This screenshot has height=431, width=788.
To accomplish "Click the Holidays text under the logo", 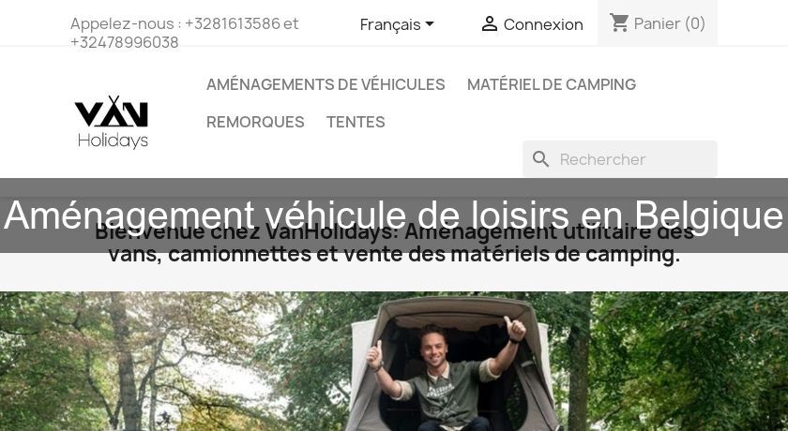I will point(114,141).
